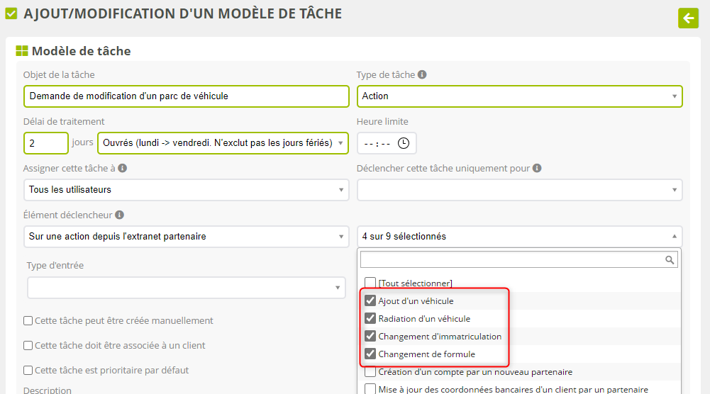Screen dimensions: 710x394
Task: Enable Cette tâche peut être créée manuellement
Action: (28, 321)
